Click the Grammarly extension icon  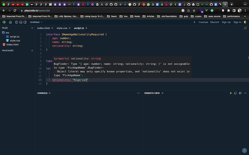212,11
